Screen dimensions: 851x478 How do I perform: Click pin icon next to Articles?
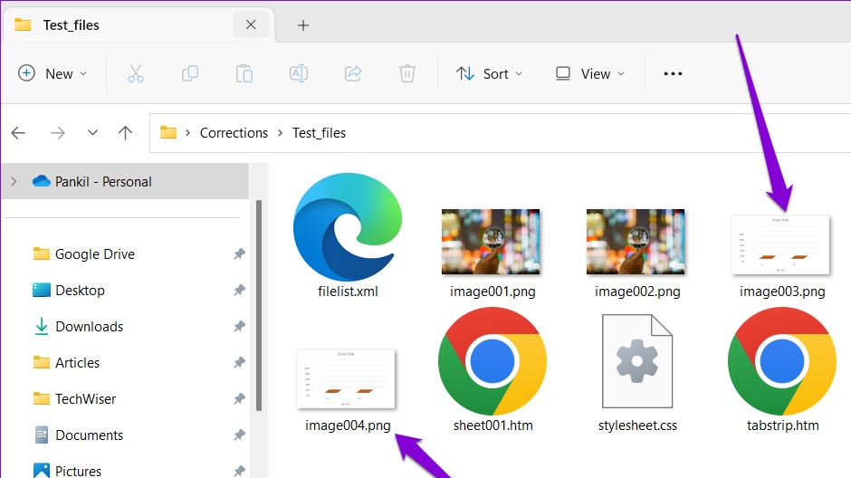(x=239, y=362)
